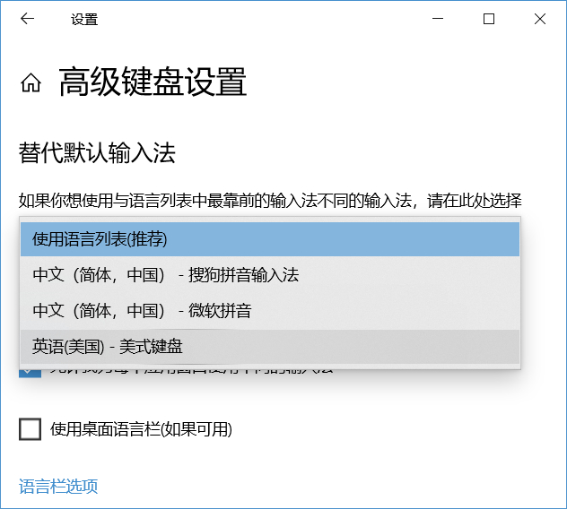Pick 英语(美国) - 美式键盘 option
This screenshot has width=567, height=509.
(270, 347)
